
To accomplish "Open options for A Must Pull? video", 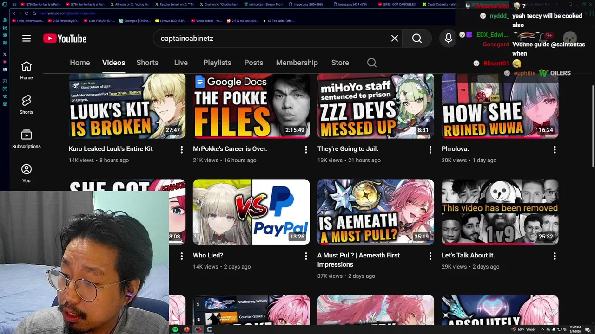I will [430, 256].
